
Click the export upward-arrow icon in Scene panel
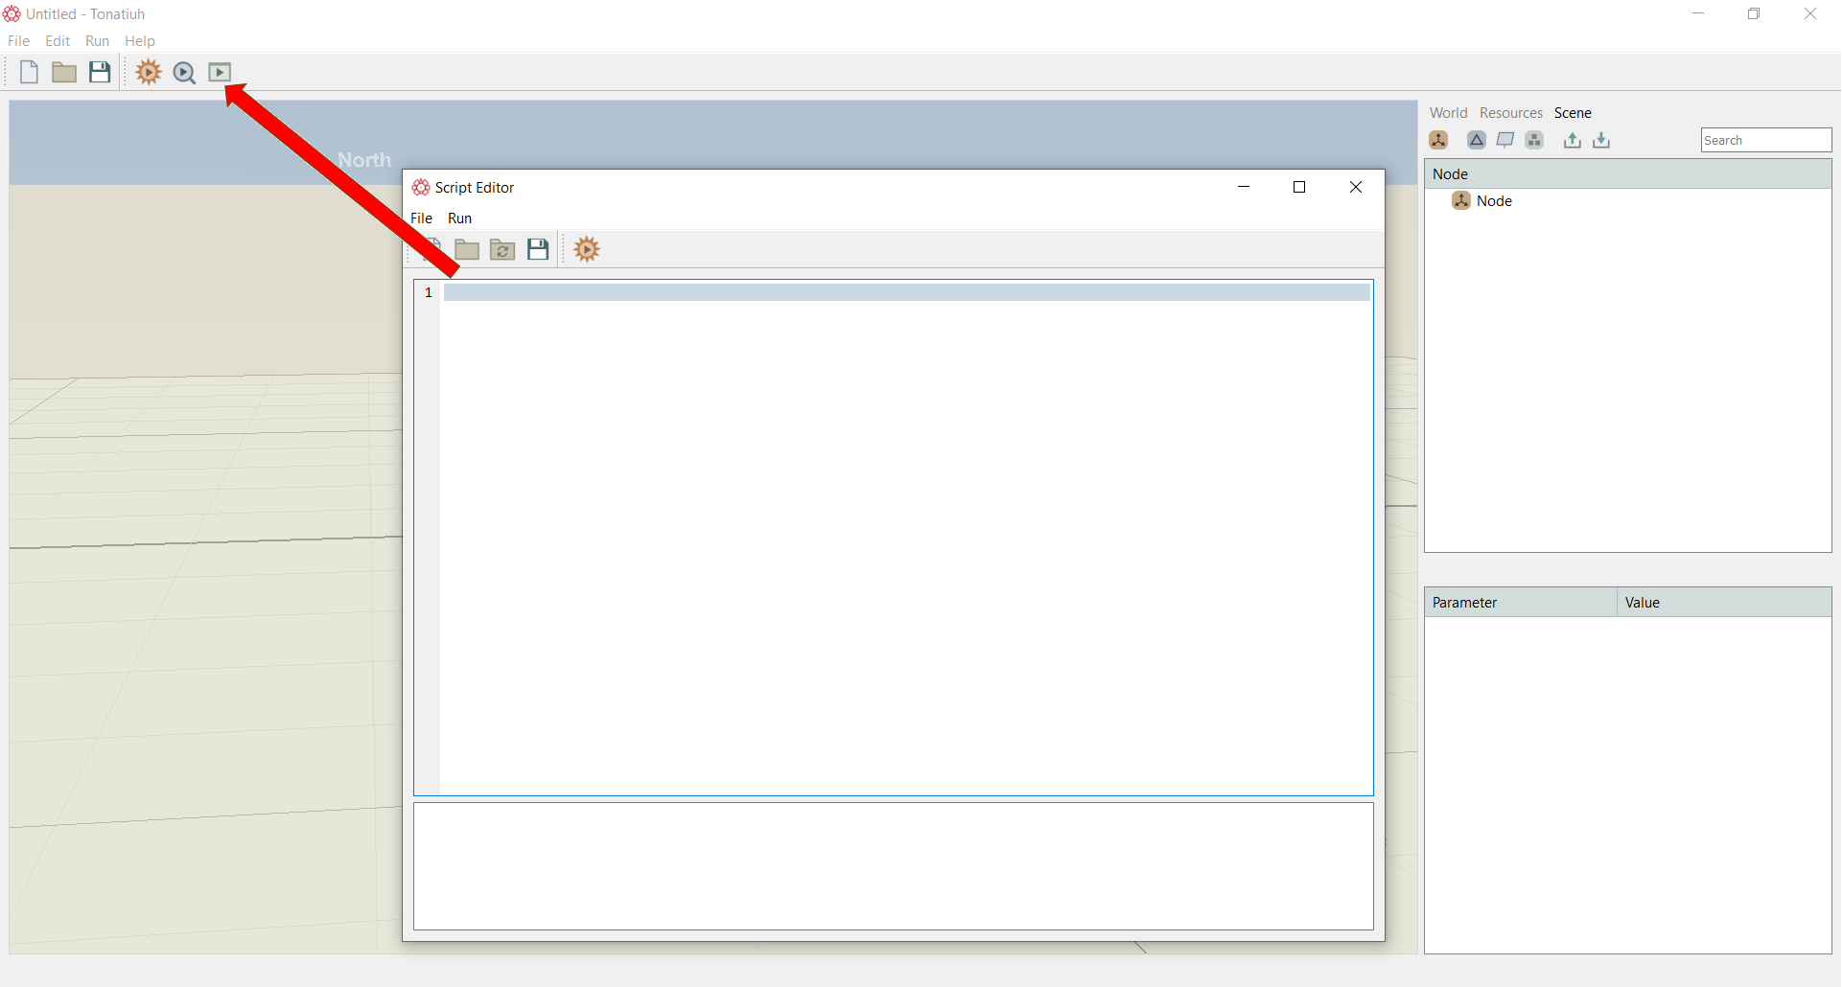pyautogui.click(x=1573, y=140)
